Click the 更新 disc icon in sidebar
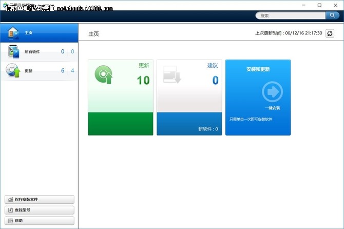344x229 pixels. coord(13,71)
